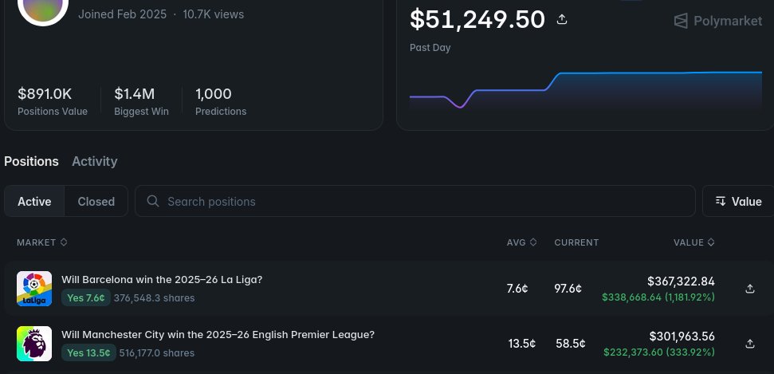Click the search magnifier icon

click(153, 202)
